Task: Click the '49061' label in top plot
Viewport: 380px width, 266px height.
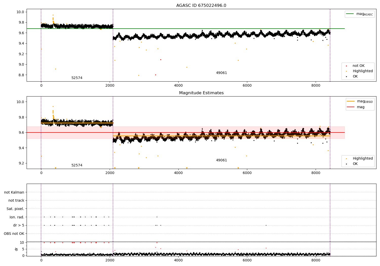Action: 221,73
